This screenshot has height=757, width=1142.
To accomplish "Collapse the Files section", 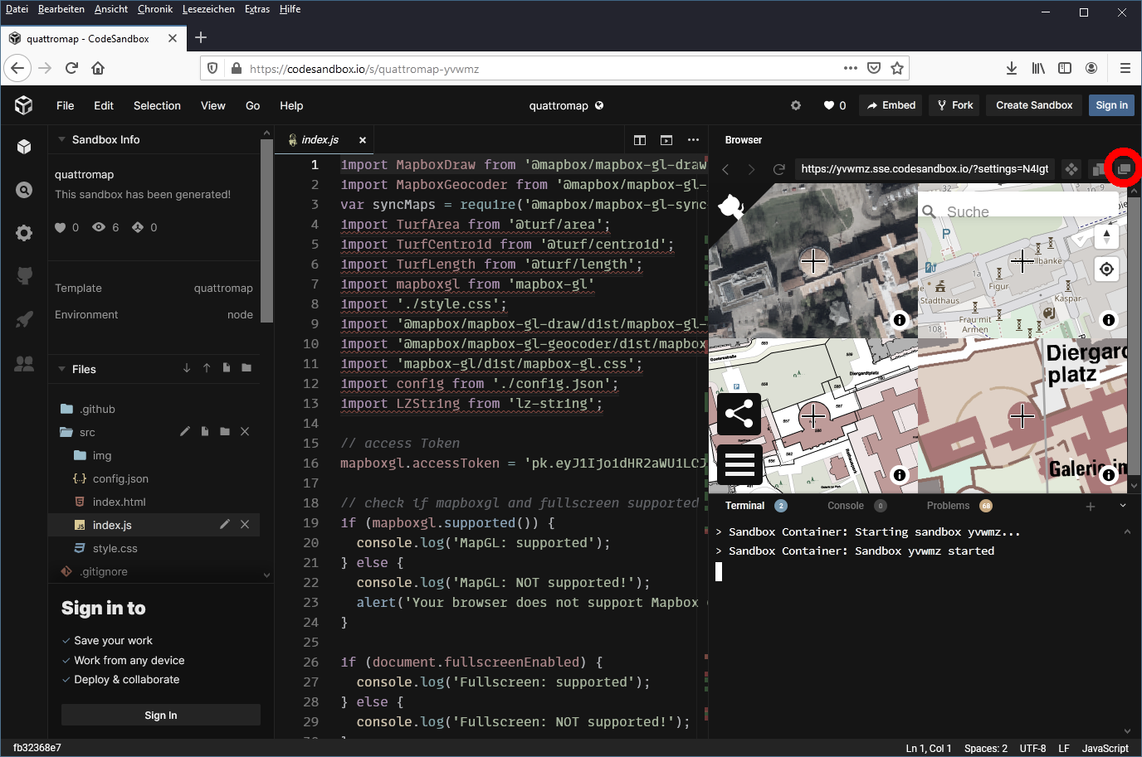I will pos(61,369).
